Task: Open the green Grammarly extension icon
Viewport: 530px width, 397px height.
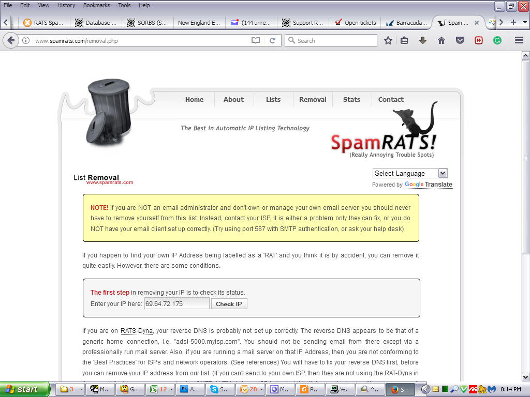Action: click(497, 41)
